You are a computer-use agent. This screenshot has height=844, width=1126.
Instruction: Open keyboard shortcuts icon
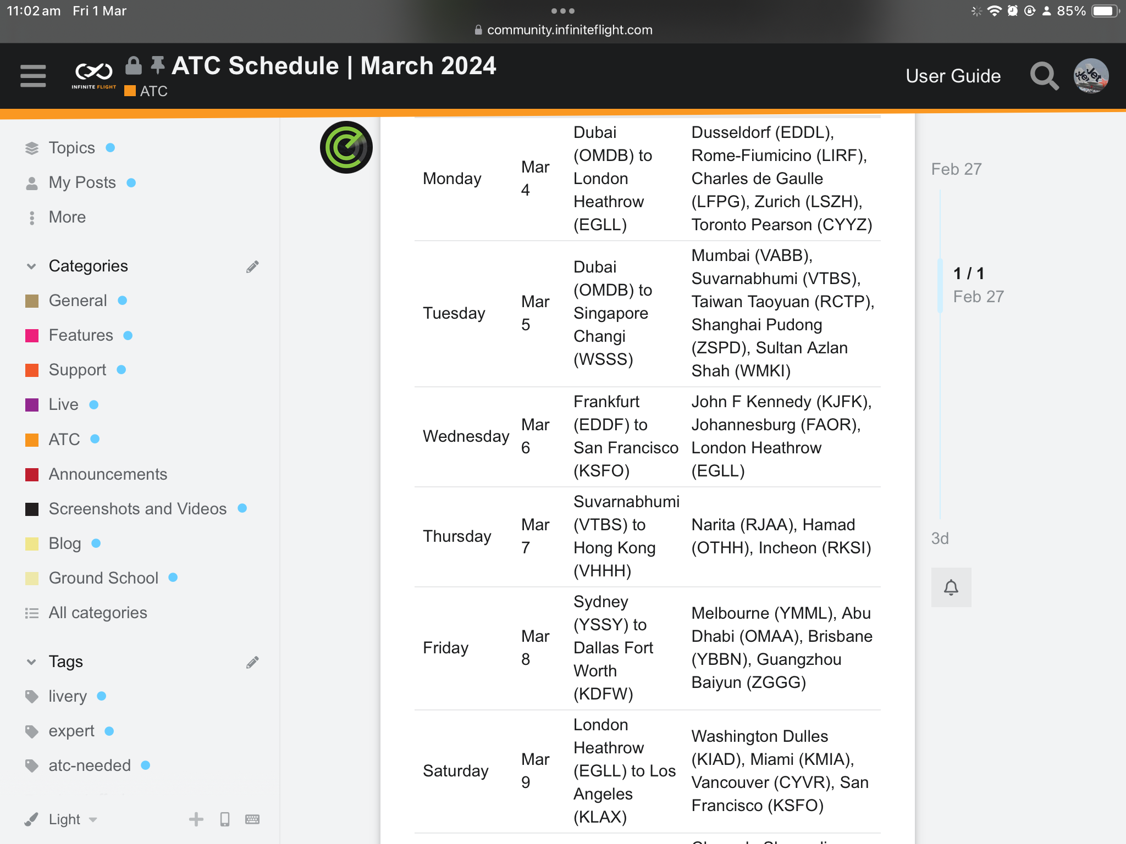point(252,819)
